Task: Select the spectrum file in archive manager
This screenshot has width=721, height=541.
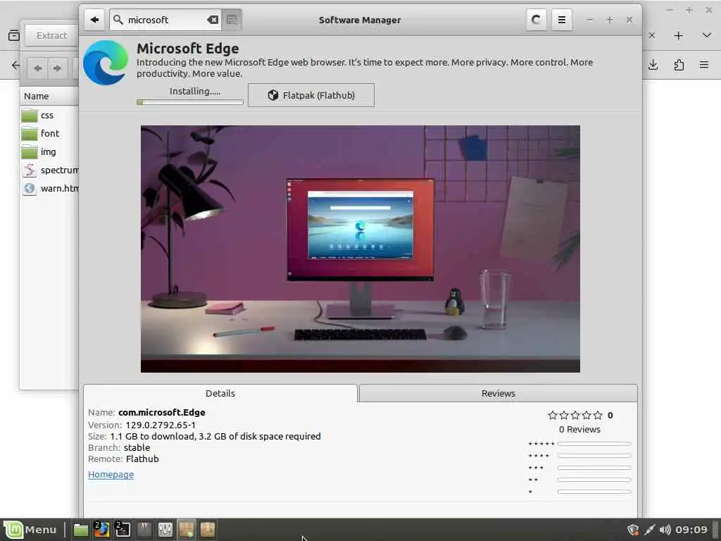Action: point(49,170)
